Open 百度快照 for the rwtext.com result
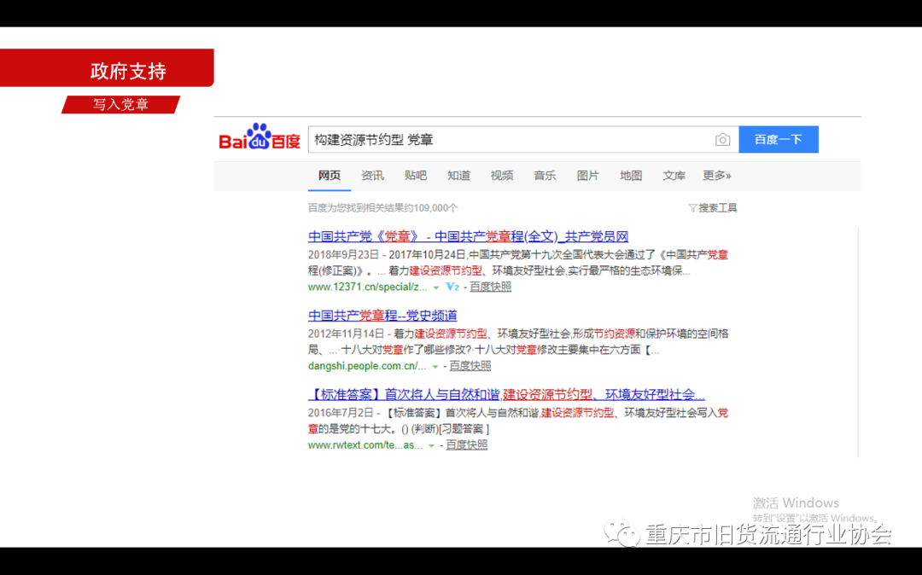Viewport: 922px width, 575px height. click(466, 444)
